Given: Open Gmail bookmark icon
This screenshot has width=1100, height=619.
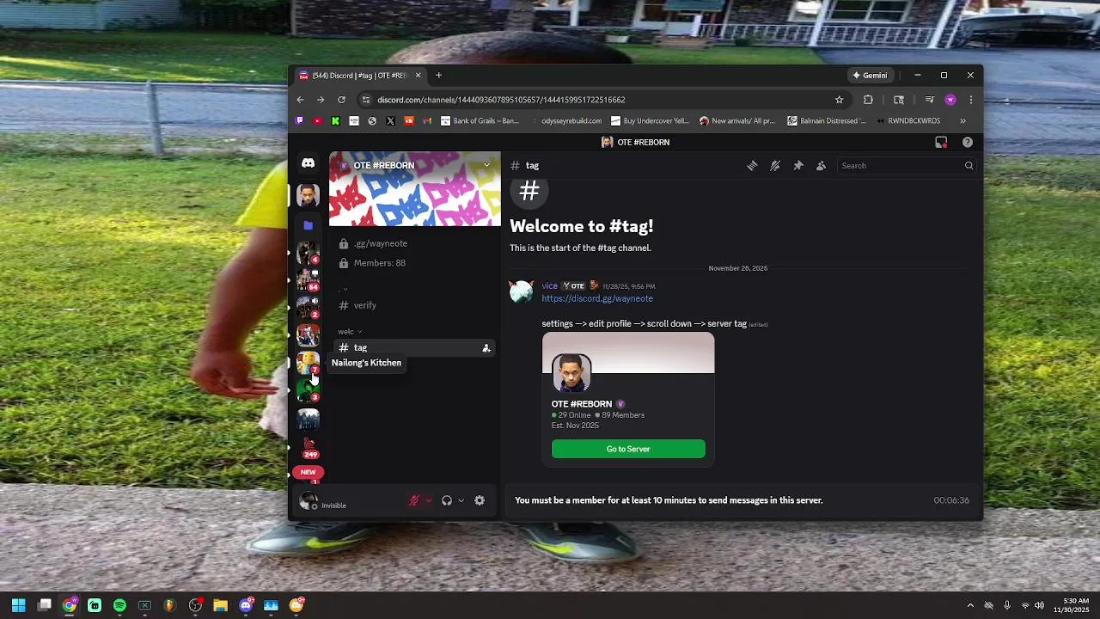Looking at the screenshot, I should coord(427,121).
